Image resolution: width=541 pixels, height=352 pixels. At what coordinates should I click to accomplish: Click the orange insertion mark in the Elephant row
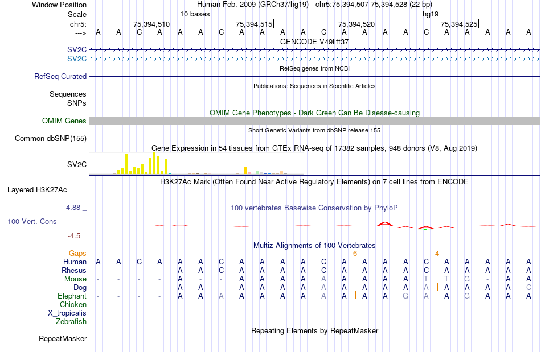pyautogui.click(x=355, y=295)
